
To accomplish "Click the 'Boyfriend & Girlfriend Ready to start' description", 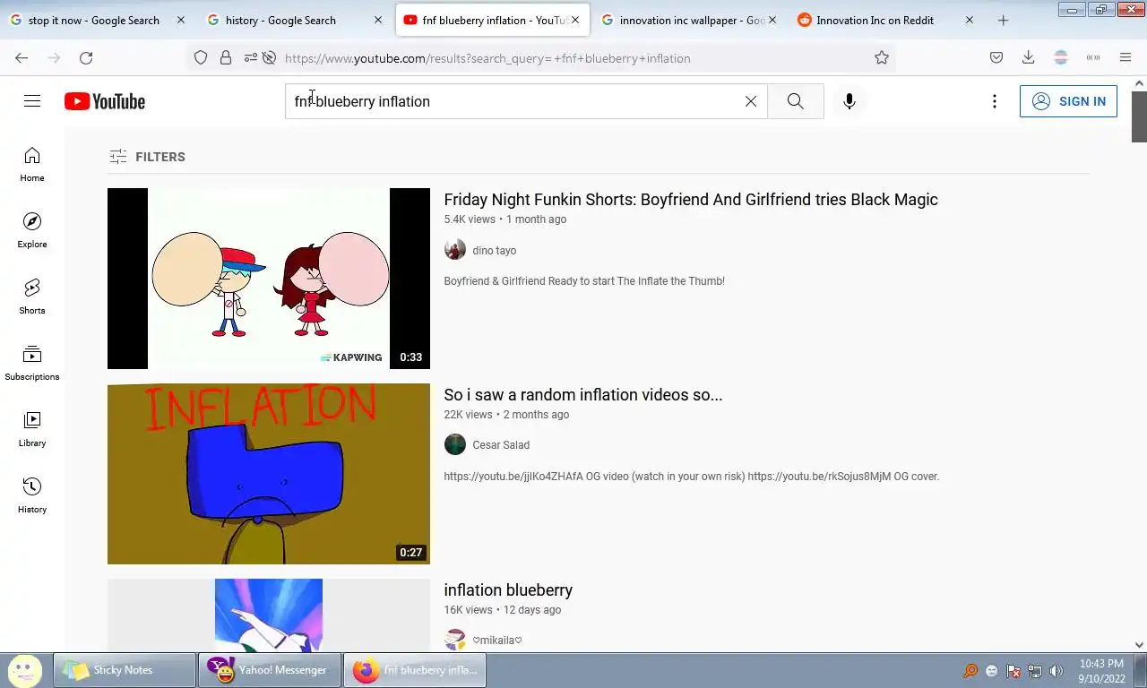I will coord(584,281).
